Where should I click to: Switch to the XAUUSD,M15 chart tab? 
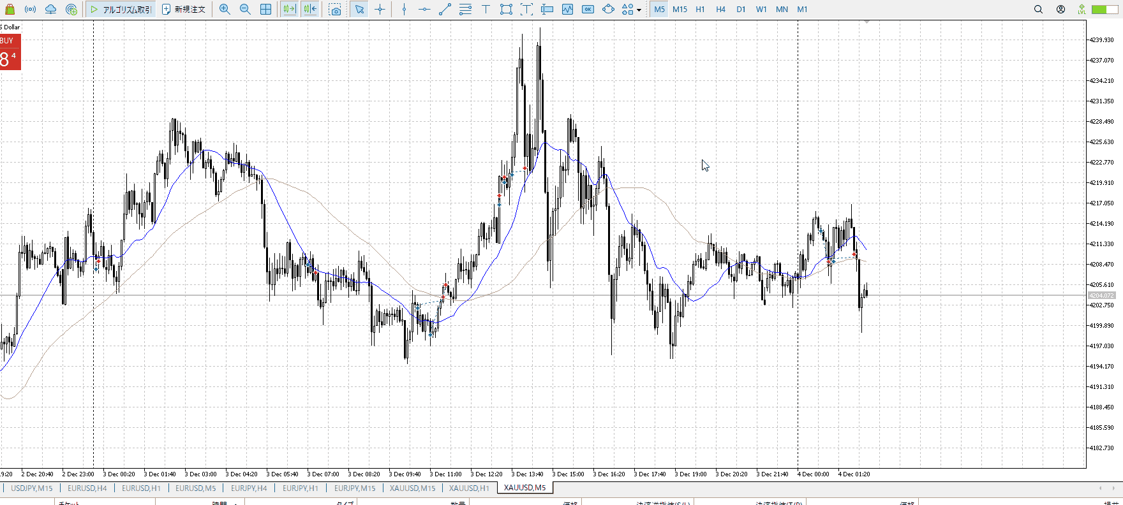point(412,488)
